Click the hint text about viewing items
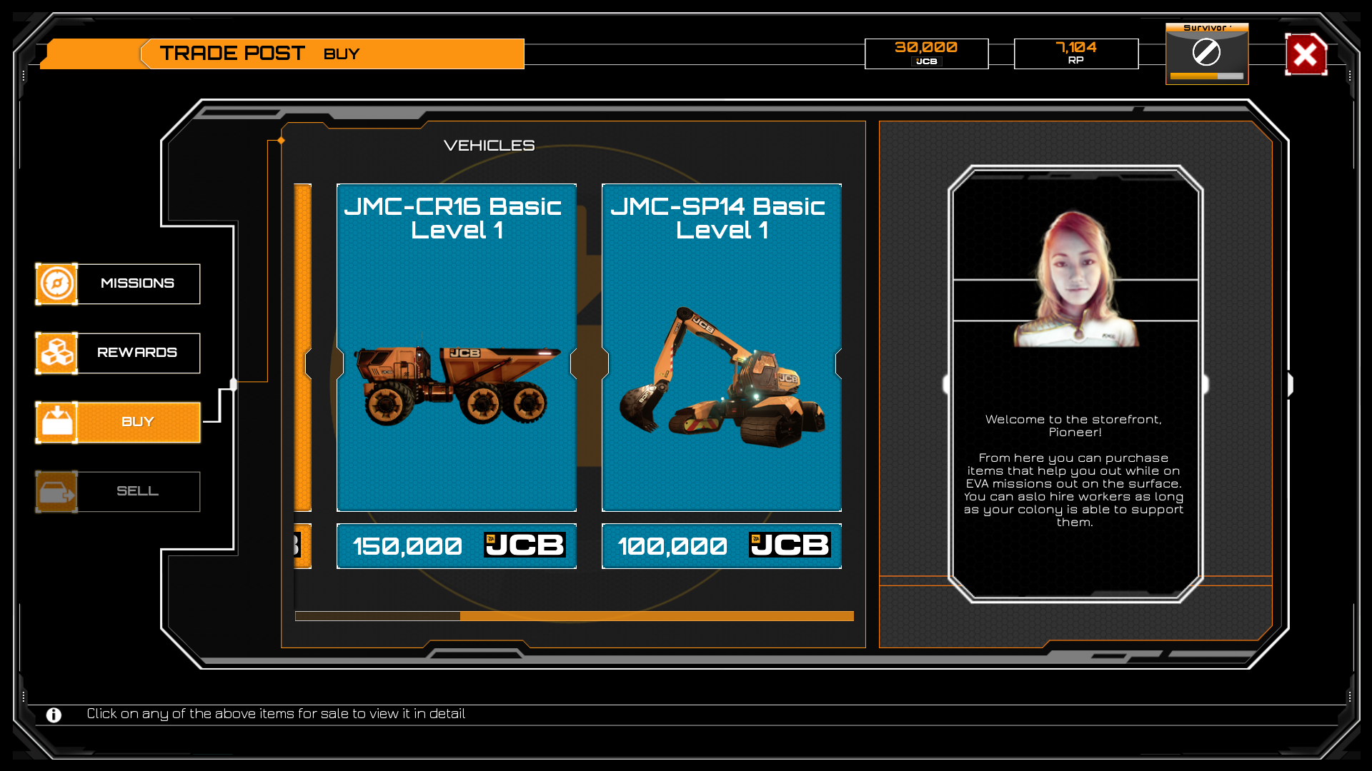 [276, 714]
